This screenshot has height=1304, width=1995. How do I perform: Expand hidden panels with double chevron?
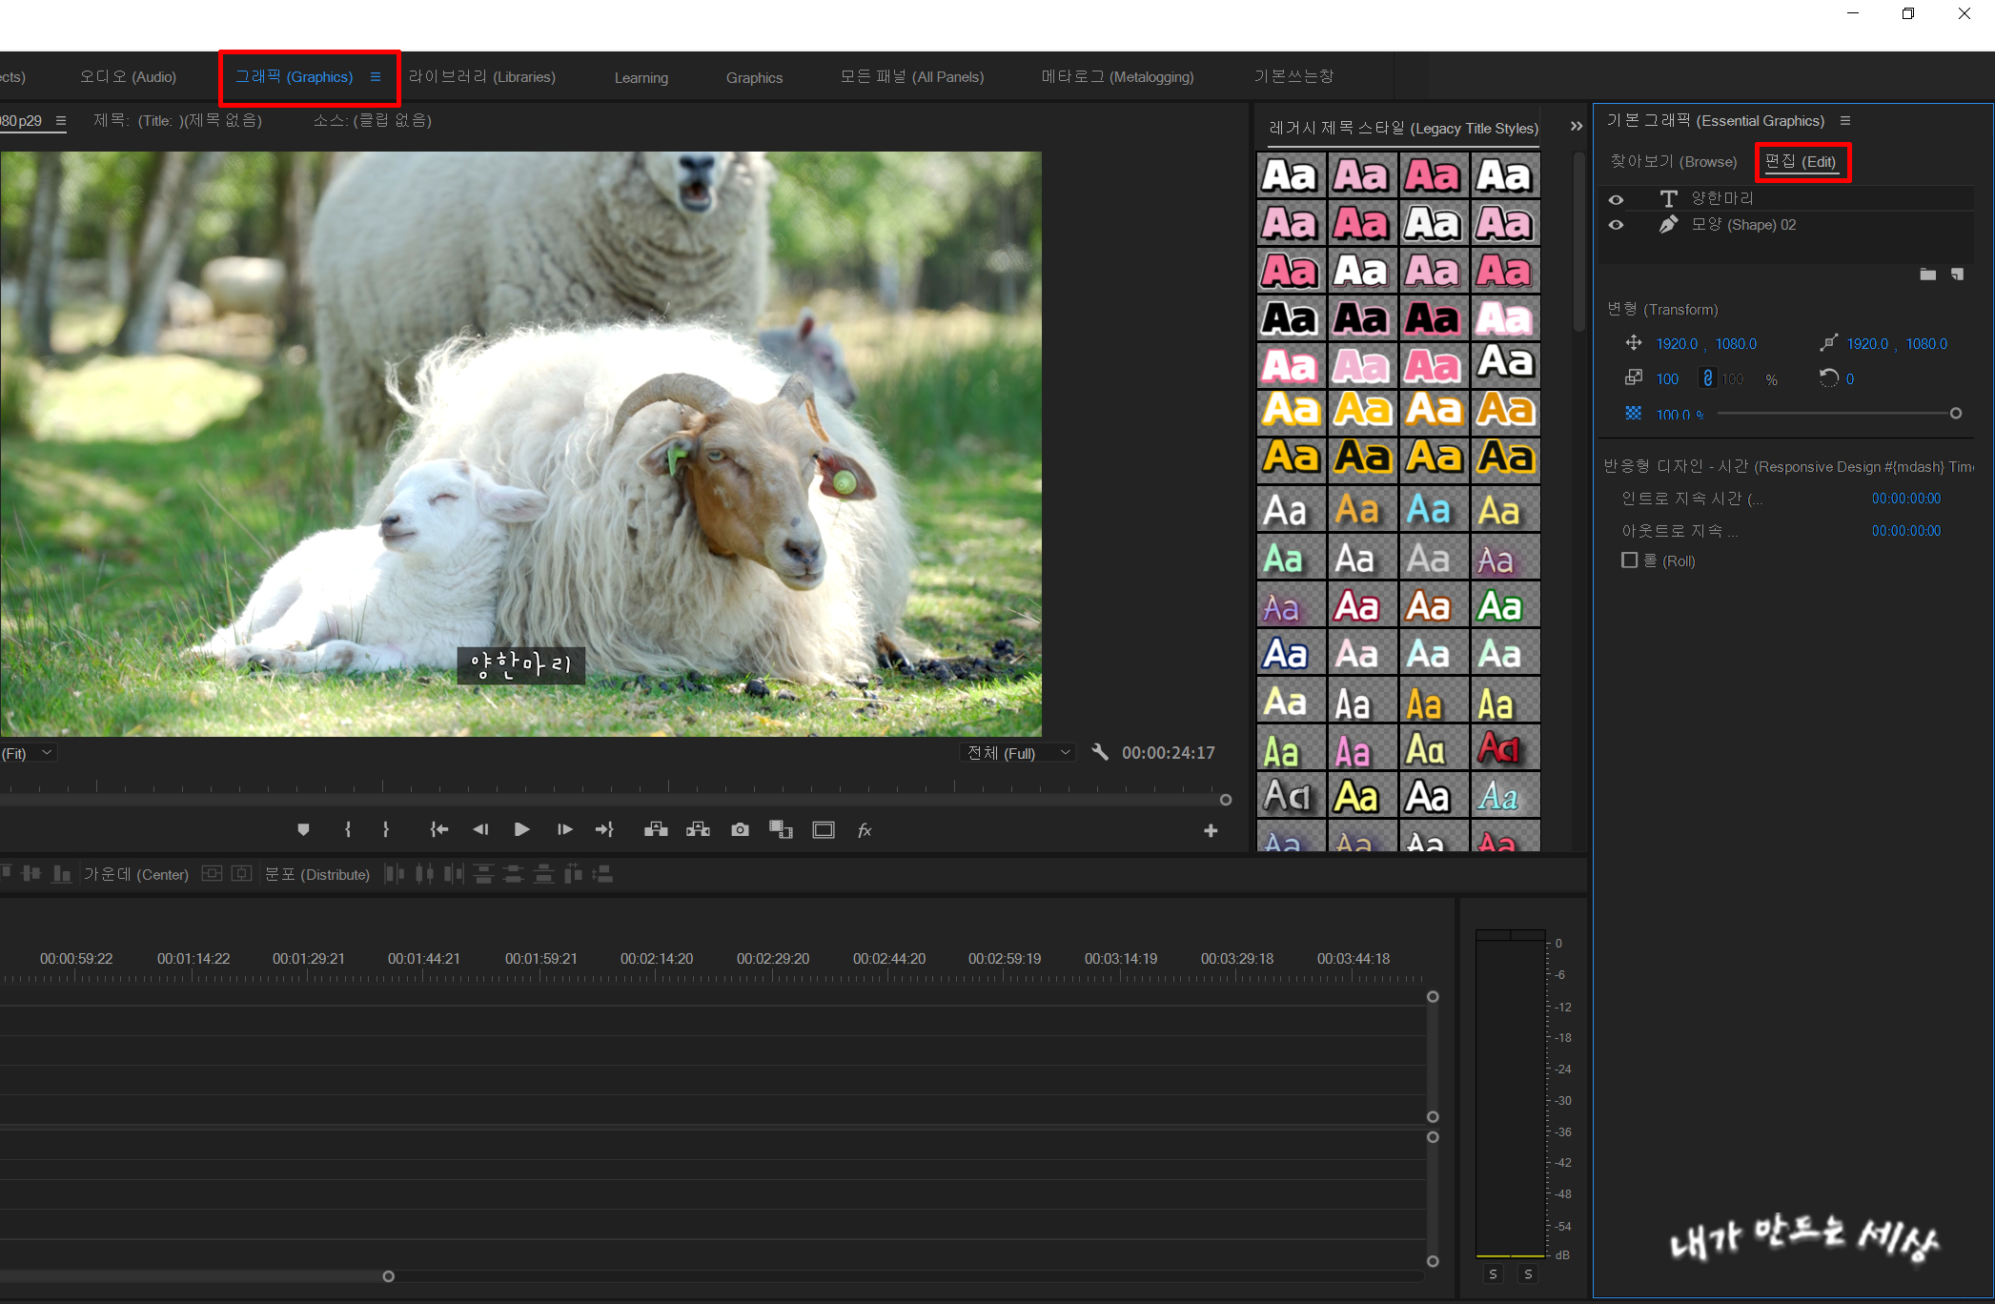[x=1577, y=127]
